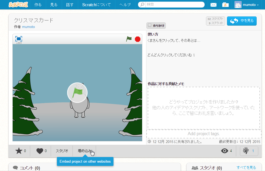Image resolution: width=265 pixels, height=171 pixels.
Task: Click the コメント speech bubble icon
Action: pos(15,167)
